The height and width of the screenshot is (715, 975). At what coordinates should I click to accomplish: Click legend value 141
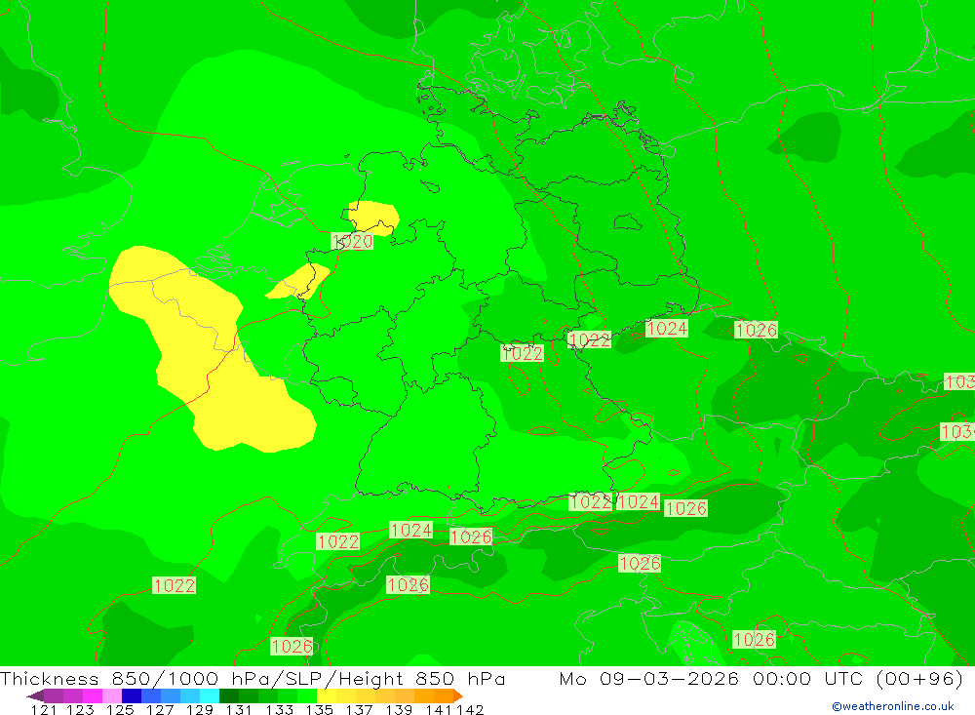click(x=439, y=709)
